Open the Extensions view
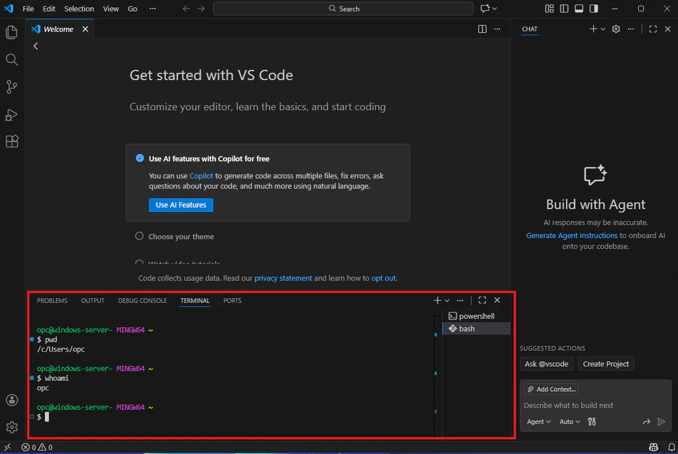 (12, 141)
